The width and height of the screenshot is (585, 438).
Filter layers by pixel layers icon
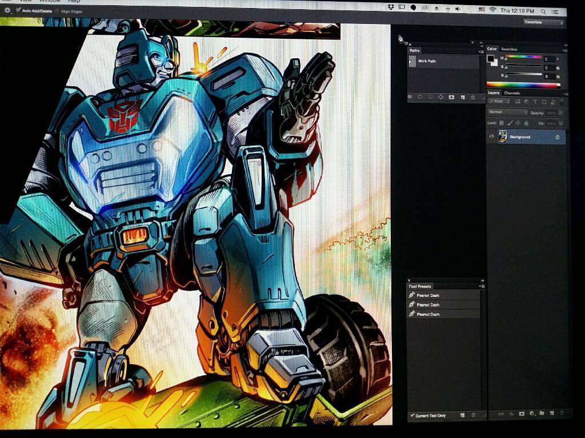click(x=518, y=102)
